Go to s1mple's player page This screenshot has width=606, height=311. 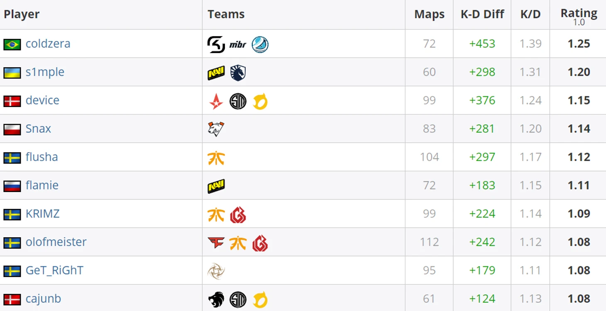coord(45,72)
